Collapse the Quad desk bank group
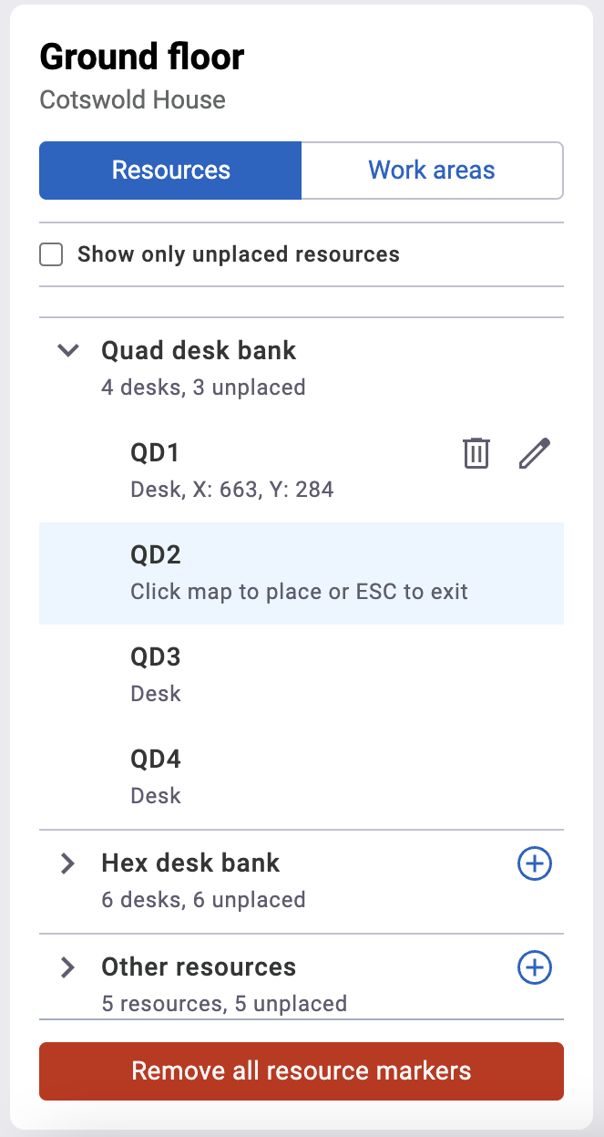This screenshot has height=1137, width=604. coord(68,350)
